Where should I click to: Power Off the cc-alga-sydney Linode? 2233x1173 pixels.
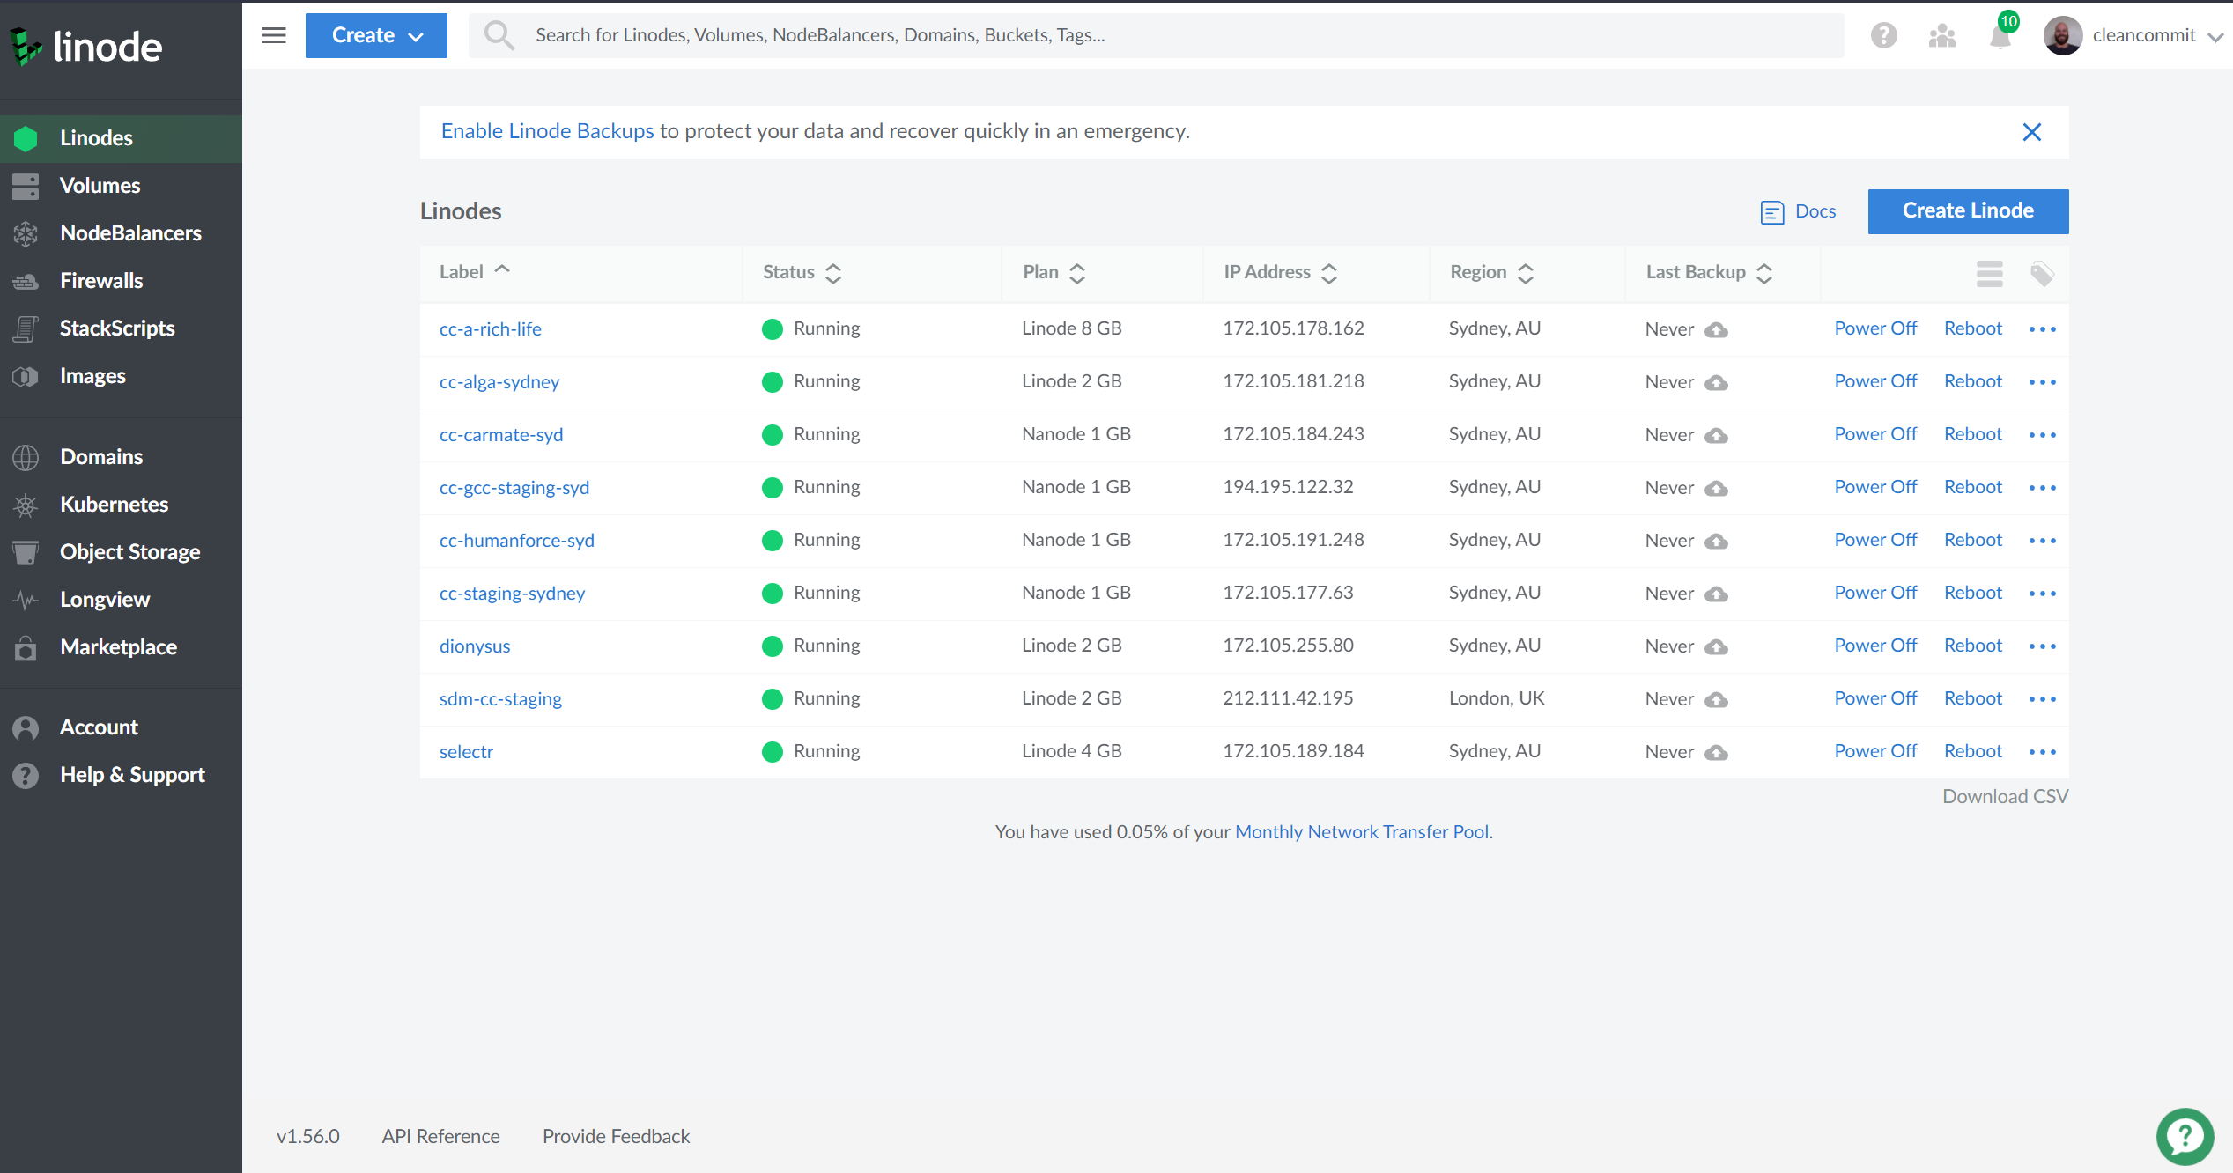[x=1875, y=381]
